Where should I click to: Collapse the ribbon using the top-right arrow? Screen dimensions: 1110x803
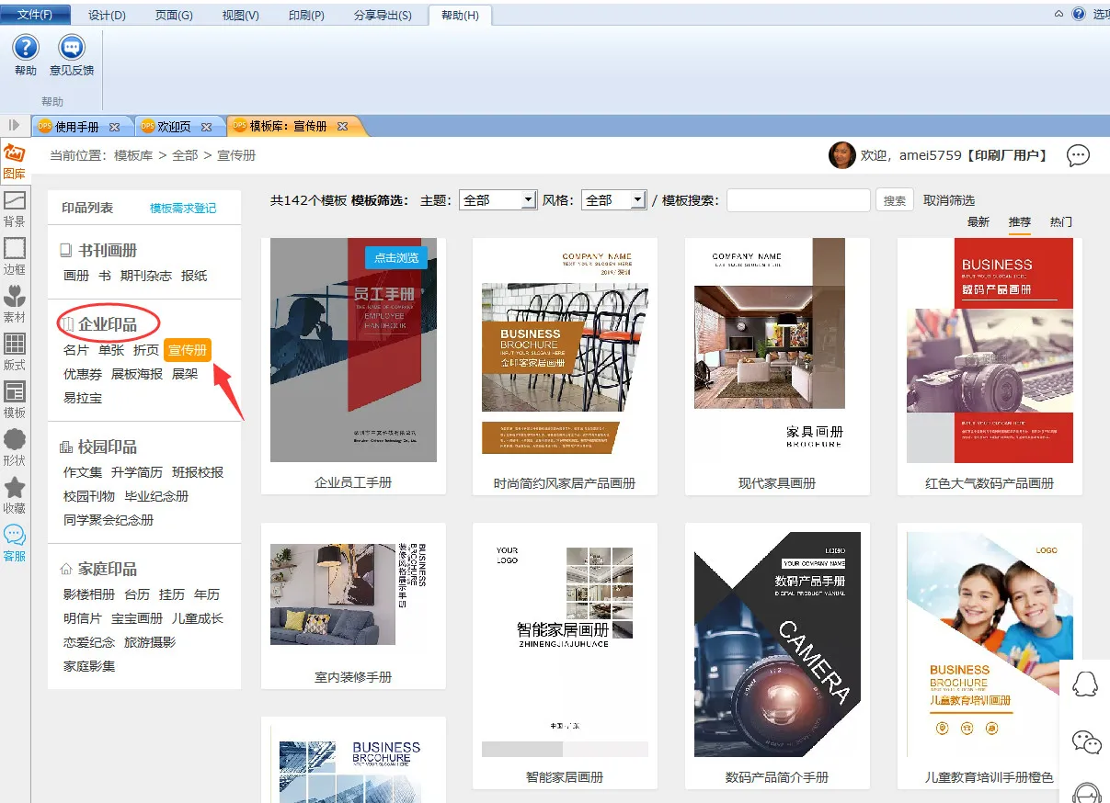[1059, 14]
